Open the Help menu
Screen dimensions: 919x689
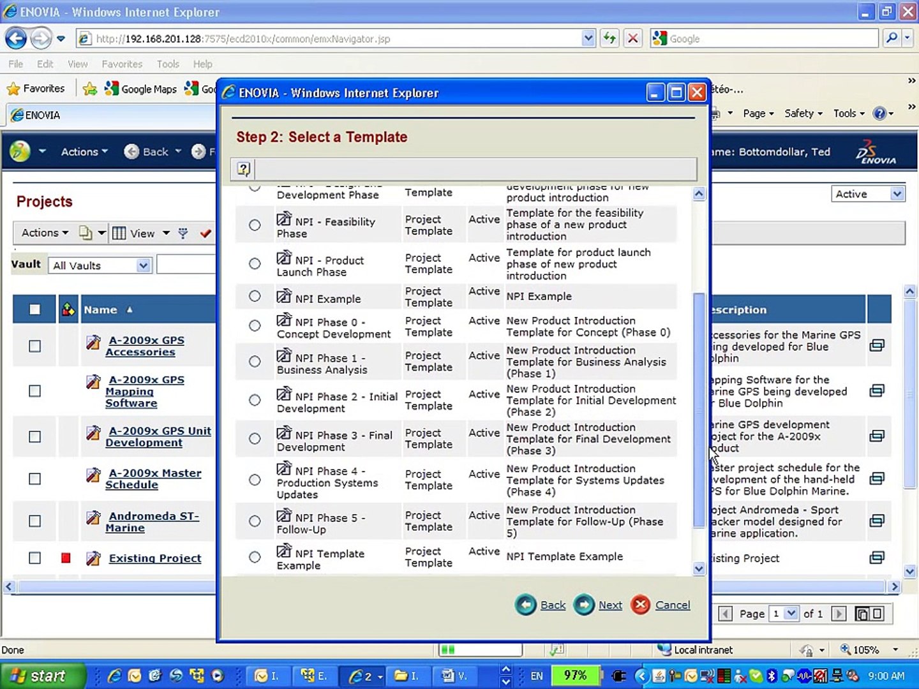pyautogui.click(x=202, y=64)
